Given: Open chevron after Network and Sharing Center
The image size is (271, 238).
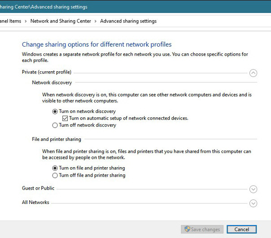Looking at the screenshot, I should point(96,21).
